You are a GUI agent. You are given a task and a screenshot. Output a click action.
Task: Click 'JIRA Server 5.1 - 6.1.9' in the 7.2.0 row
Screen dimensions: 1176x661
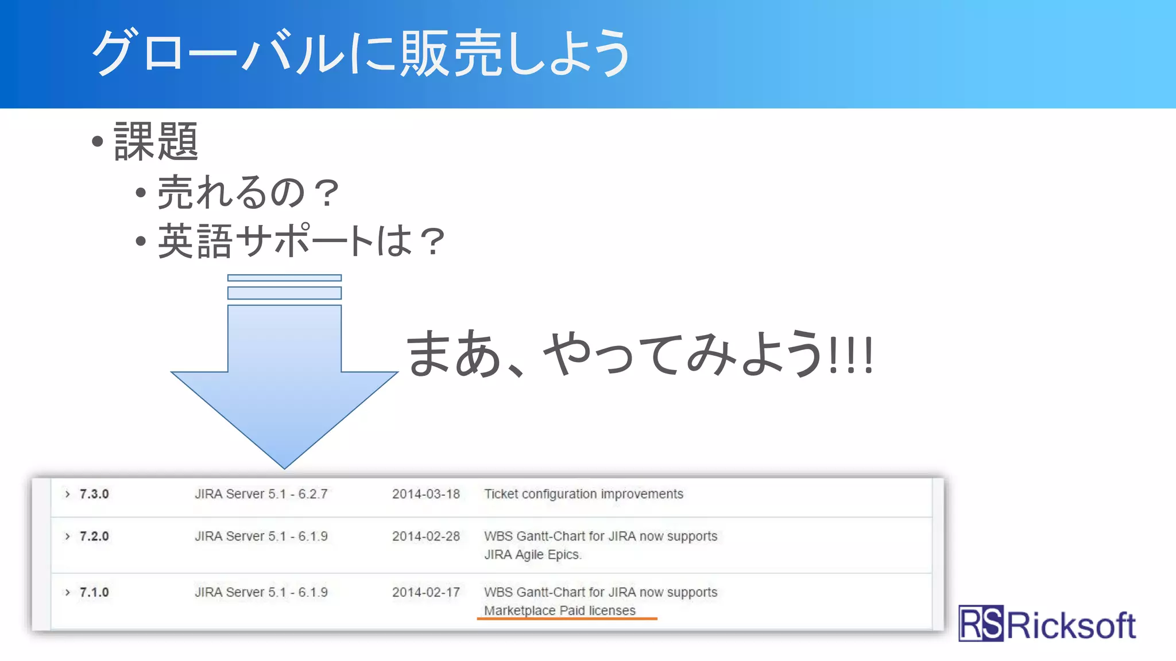[261, 536]
